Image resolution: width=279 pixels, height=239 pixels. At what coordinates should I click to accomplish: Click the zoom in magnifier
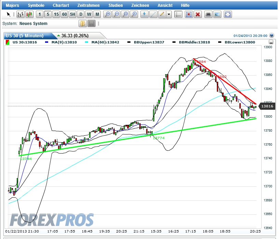tap(107, 14)
